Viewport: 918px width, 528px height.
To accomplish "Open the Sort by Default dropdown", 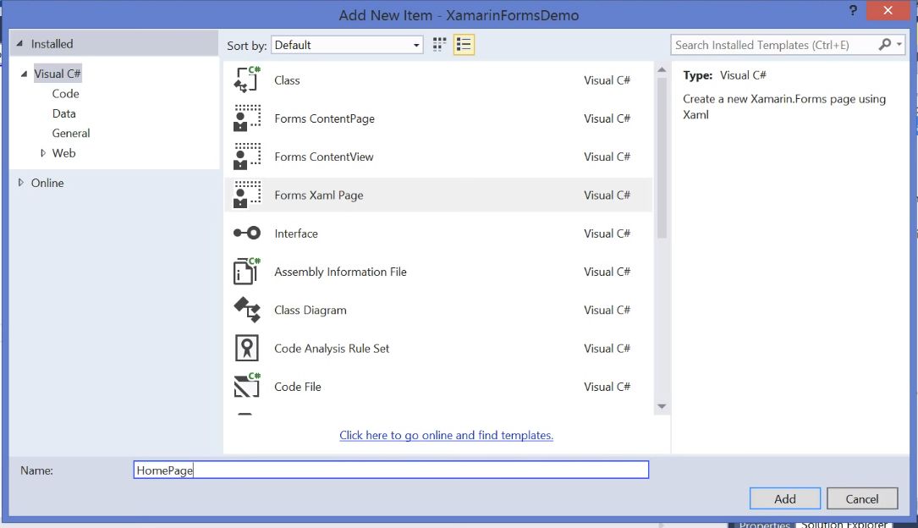I will click(347, 45).
